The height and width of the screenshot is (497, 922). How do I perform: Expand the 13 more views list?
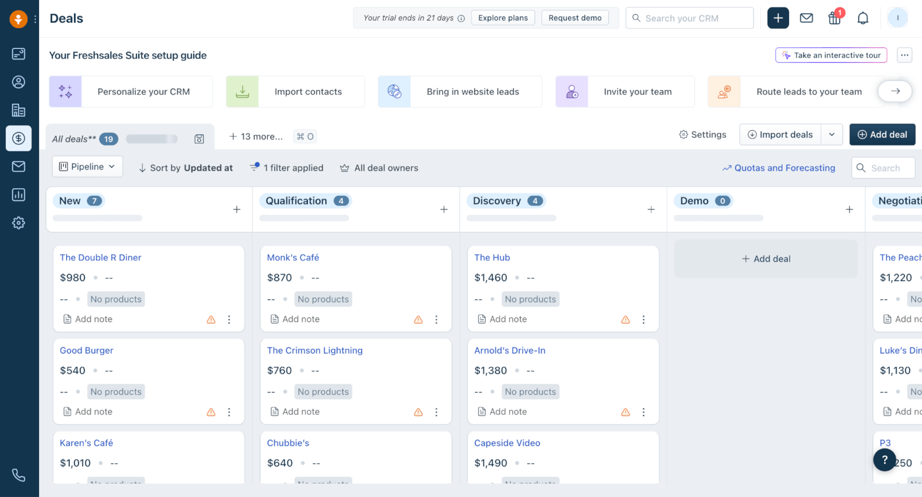(x=256, y=136)
